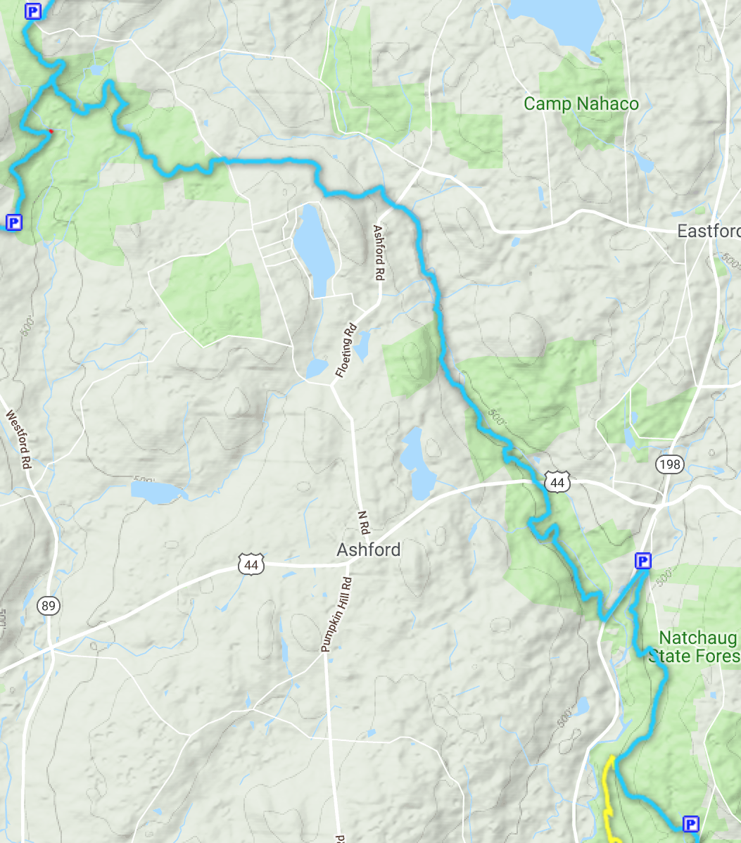Select the Westford Rd label
The image size is (741, 843).
tap(19, 439)
